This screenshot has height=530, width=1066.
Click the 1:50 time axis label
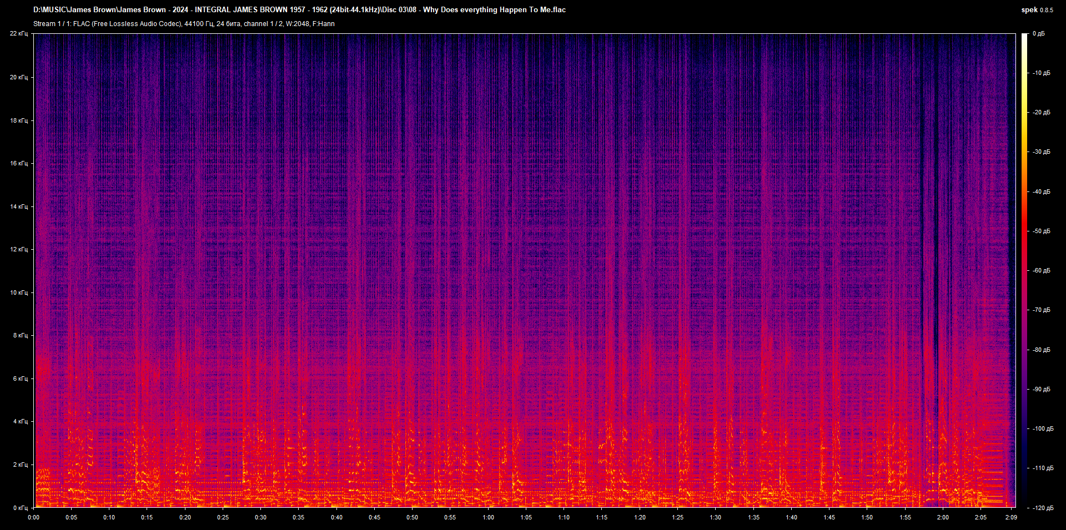pyautogui.click(x=867, y=517)
